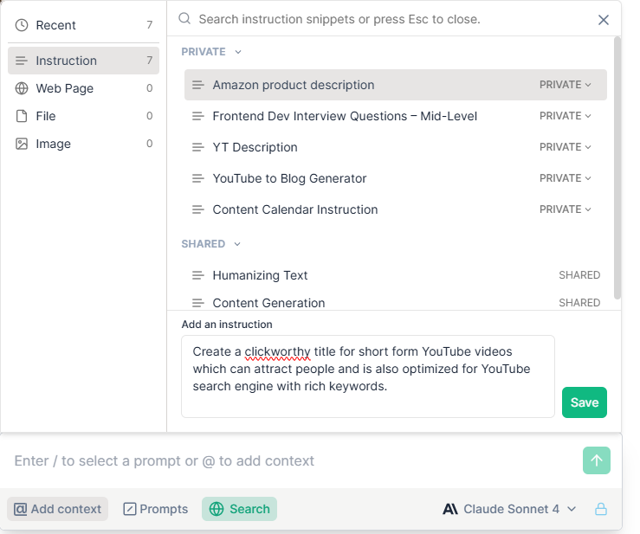Viewport: 640px width, 534px height.
Task: Toggle the web Search option
Action: (x=239, y=509)
